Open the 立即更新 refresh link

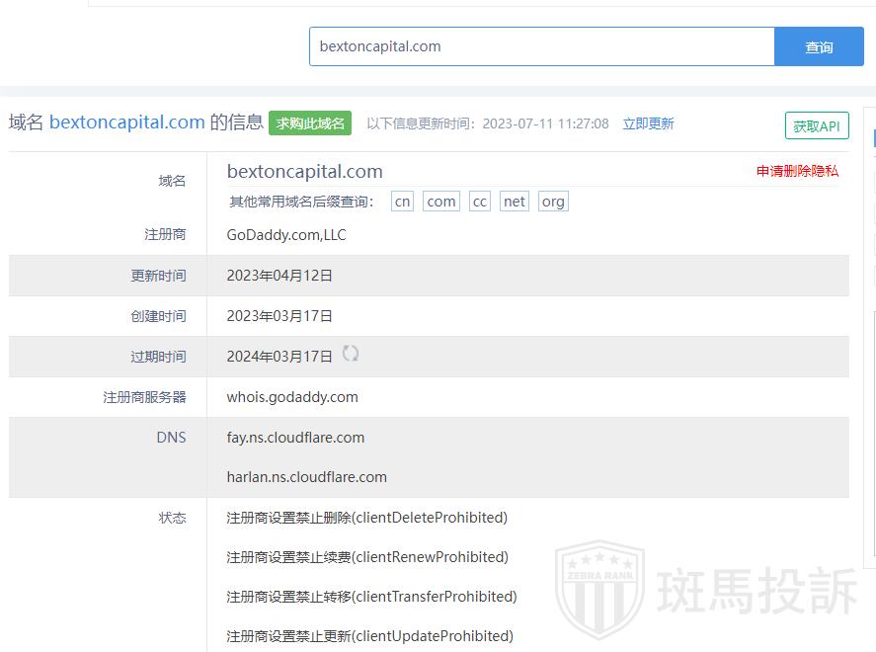coord(648,123)
